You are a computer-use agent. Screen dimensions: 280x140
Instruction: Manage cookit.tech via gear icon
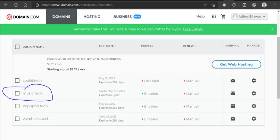click(254, 80)
